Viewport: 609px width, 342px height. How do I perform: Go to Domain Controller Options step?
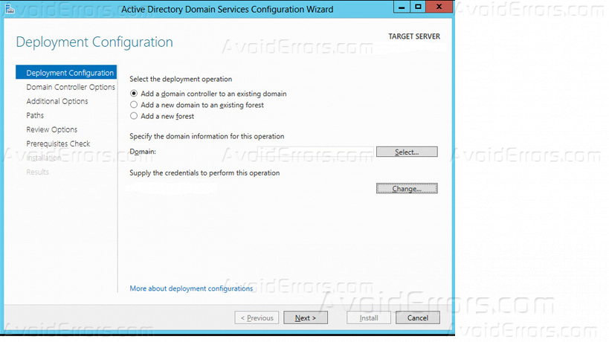(70, 87)
